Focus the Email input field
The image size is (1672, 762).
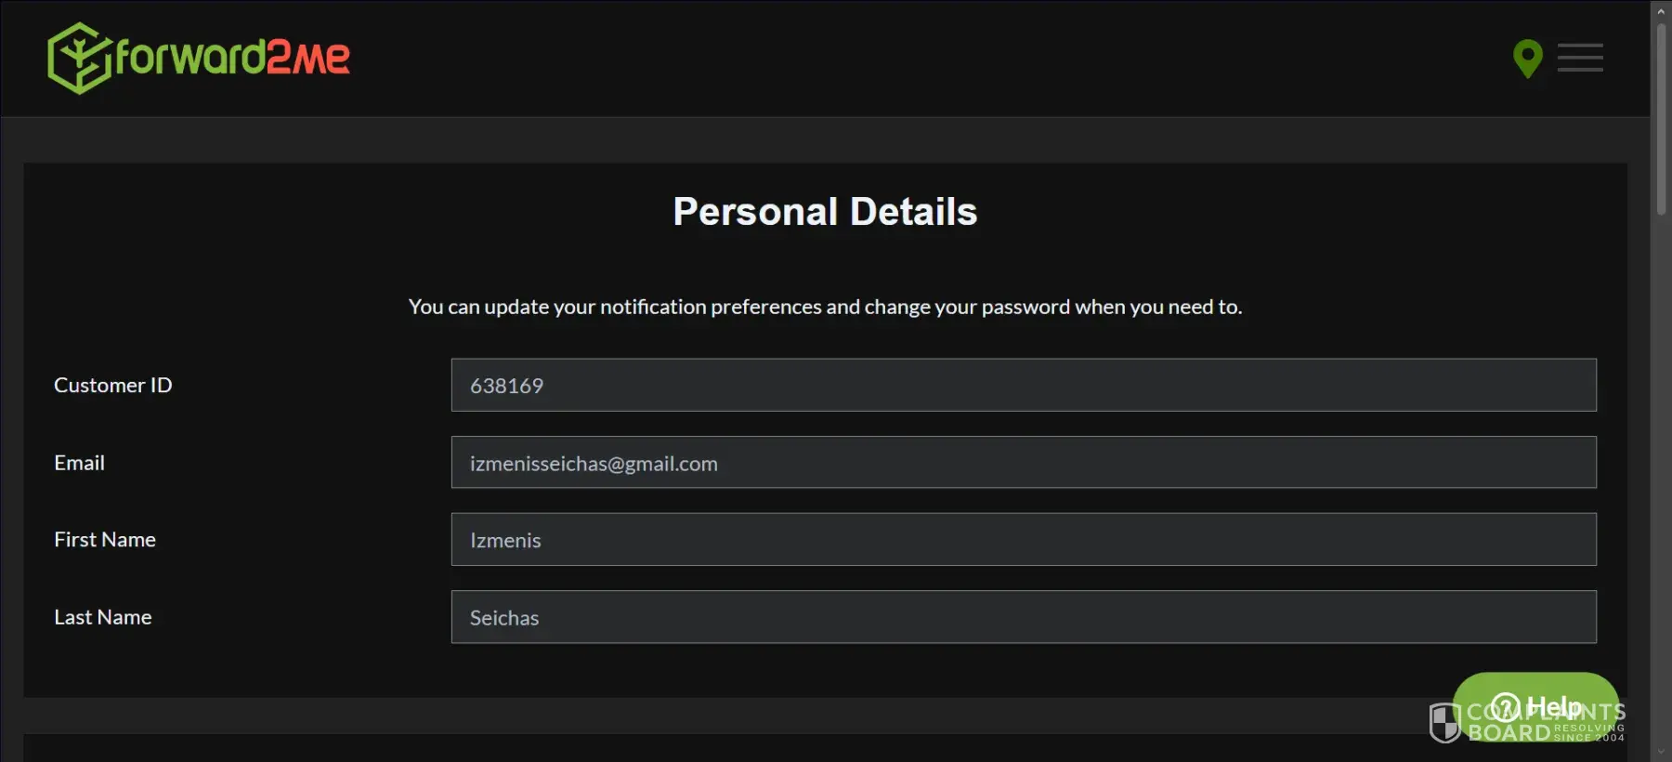1023,463
